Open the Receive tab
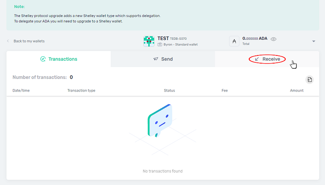The width and height of the screenshot is (325, 185). click(x=267, y=59)
